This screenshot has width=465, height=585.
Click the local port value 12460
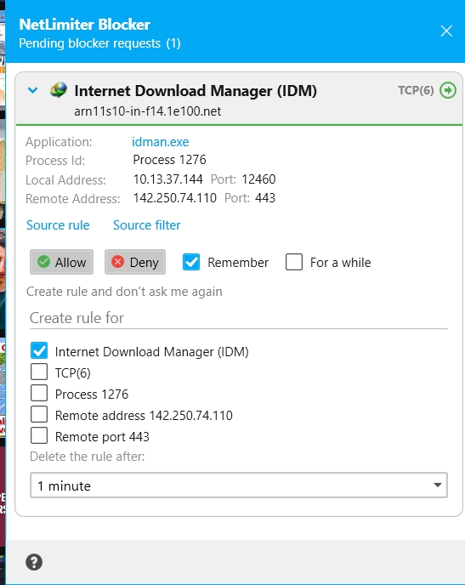click(x=258, y=179)
